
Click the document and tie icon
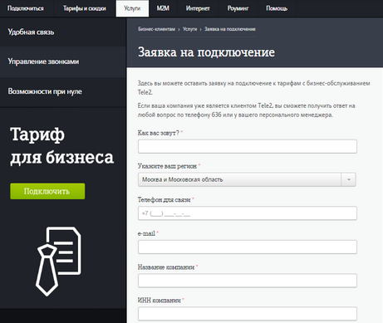[58, 261]
